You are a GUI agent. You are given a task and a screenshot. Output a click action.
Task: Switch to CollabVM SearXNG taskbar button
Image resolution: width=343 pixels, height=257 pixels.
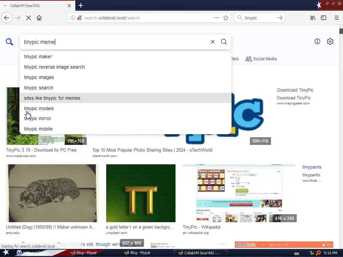point(200,253)
